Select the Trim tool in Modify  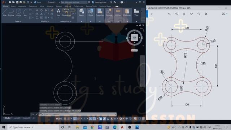(x=46, y=10)
